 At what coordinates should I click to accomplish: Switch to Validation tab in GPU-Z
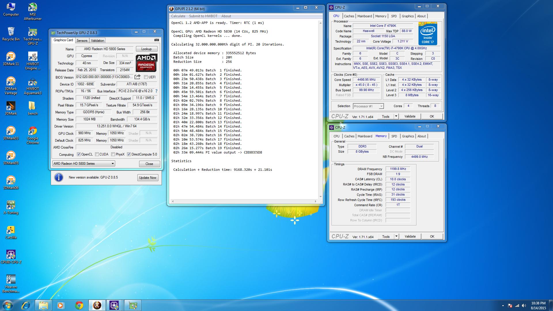97,41
